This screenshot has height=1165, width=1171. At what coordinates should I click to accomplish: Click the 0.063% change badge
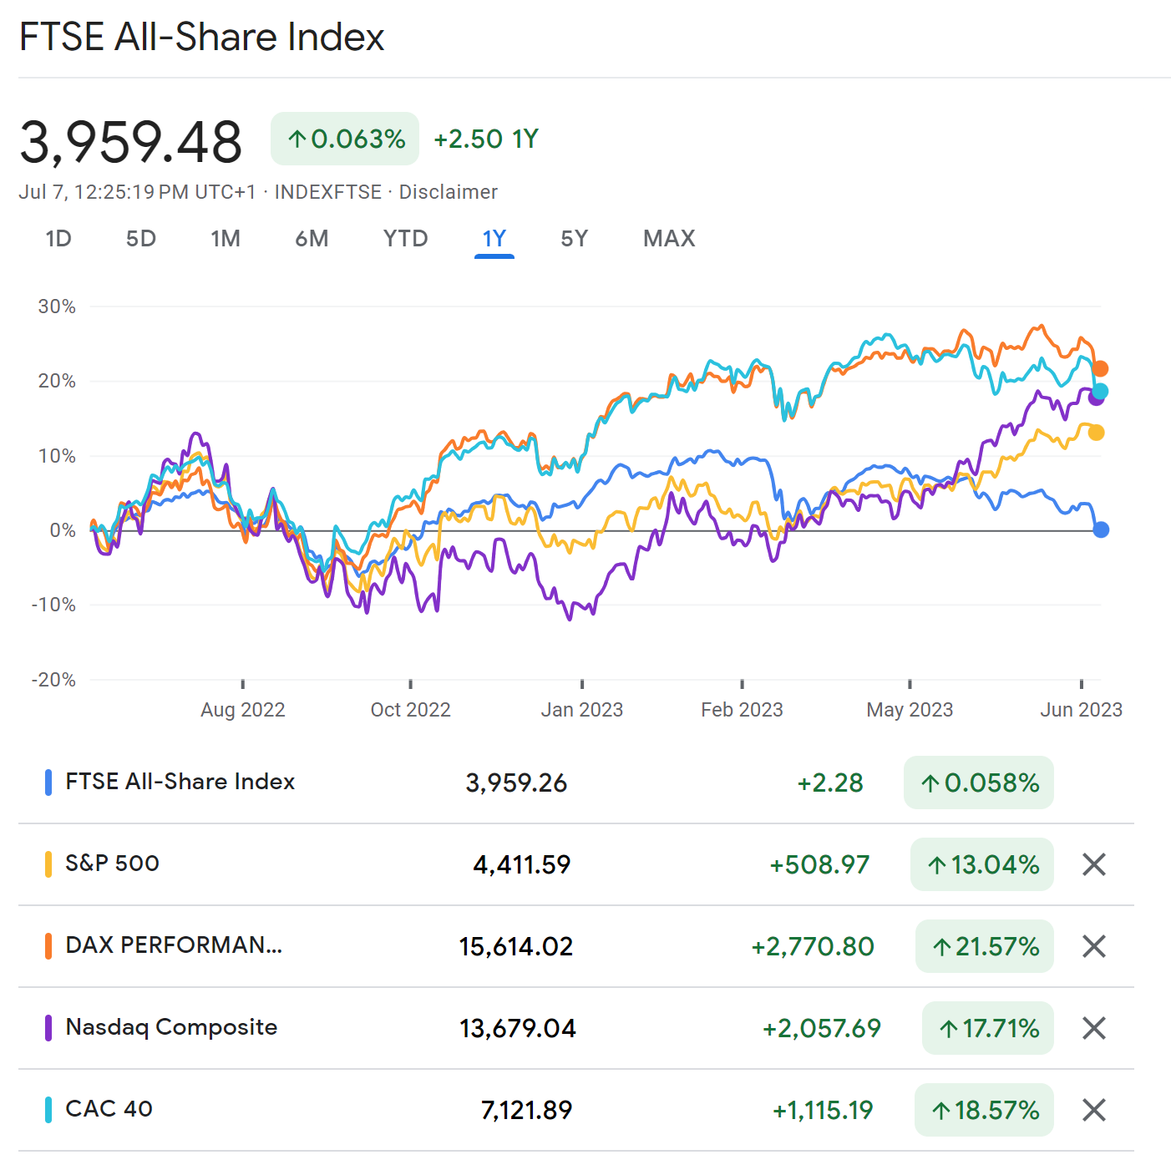(x=345, y=139)
